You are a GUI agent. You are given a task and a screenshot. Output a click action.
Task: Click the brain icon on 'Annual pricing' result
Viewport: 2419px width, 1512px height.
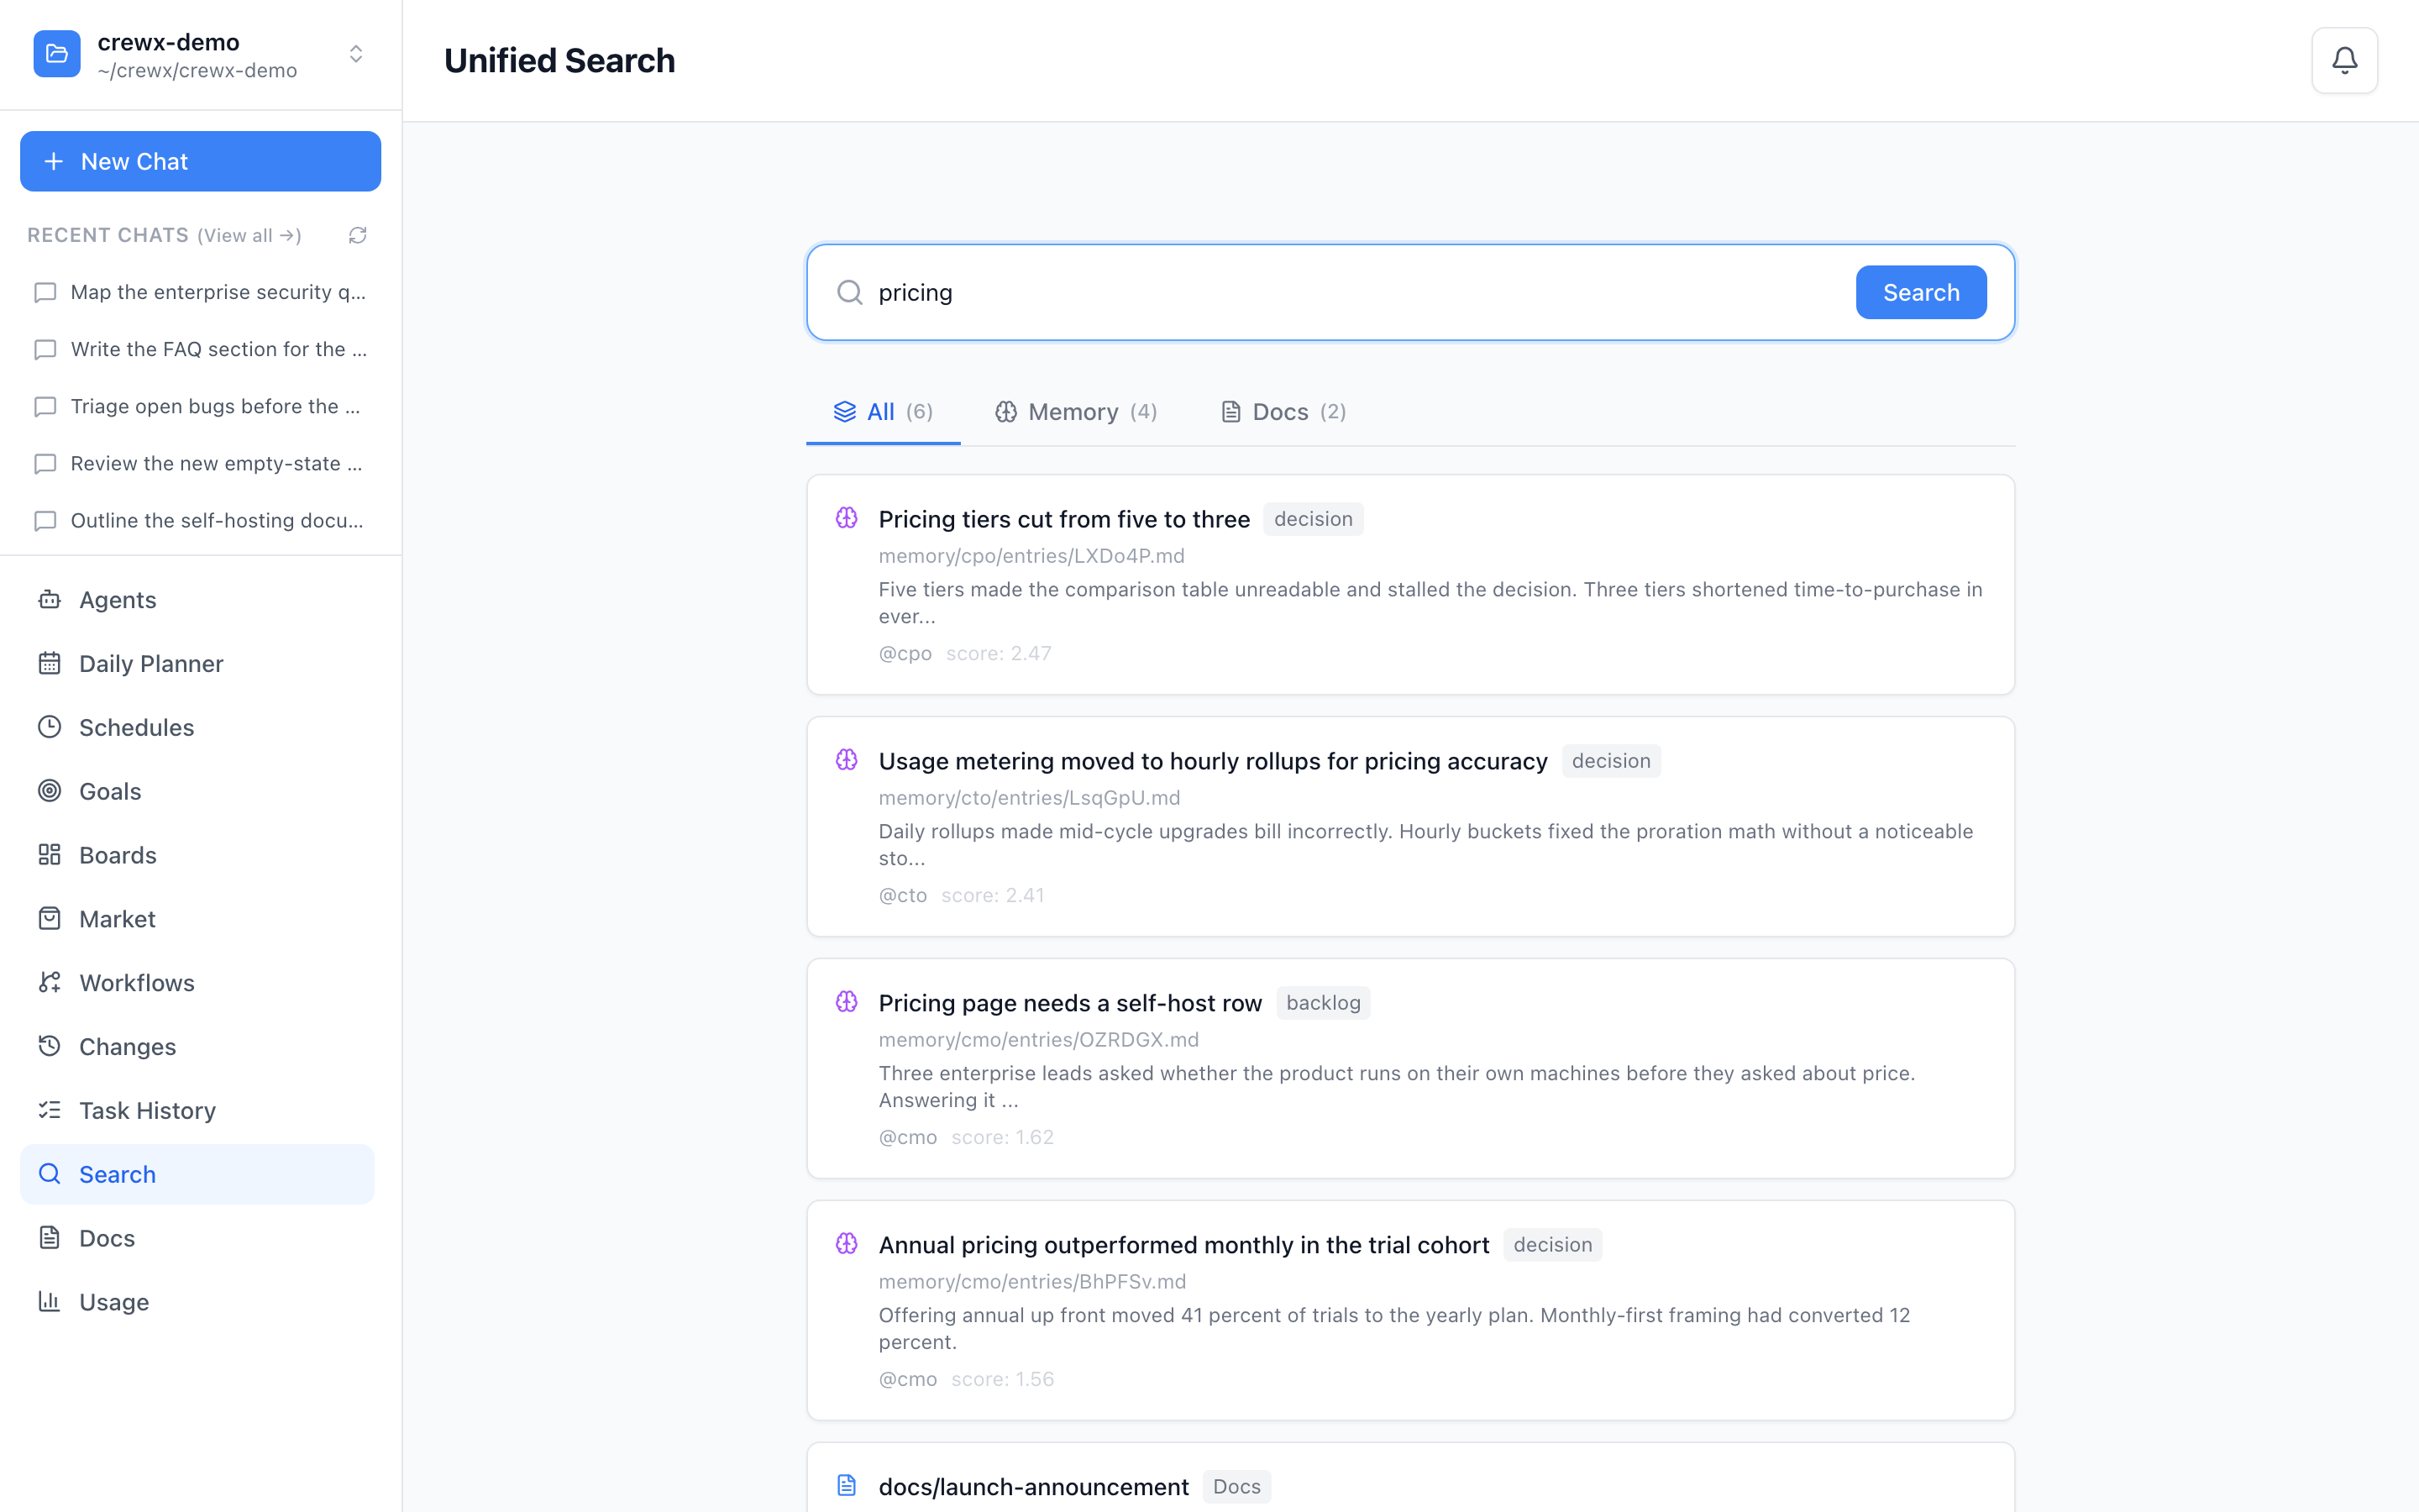[847, 1244]
